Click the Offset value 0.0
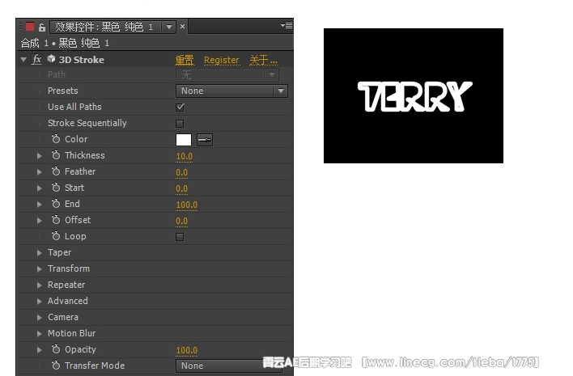This screenshot has width=573, height=376. (x=181, y=221)
